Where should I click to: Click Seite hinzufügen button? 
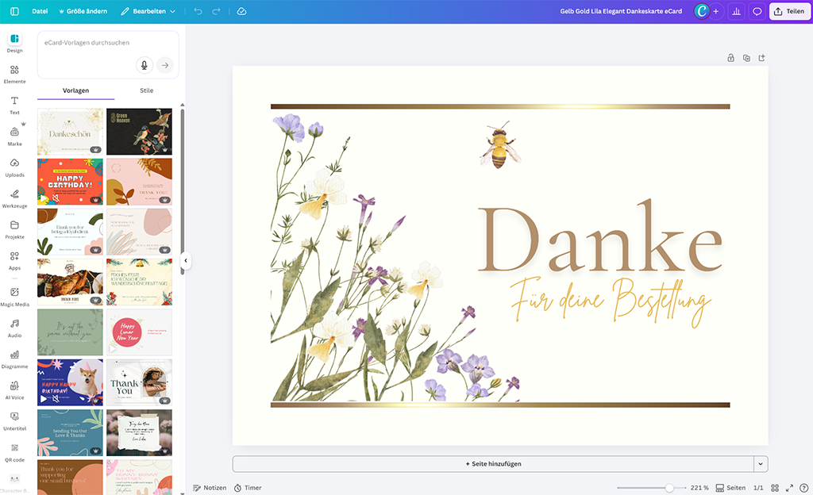493,464
